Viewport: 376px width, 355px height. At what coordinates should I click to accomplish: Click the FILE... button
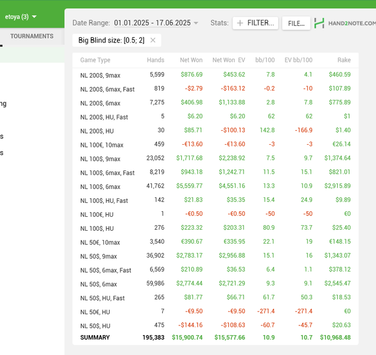click(296, 23)
